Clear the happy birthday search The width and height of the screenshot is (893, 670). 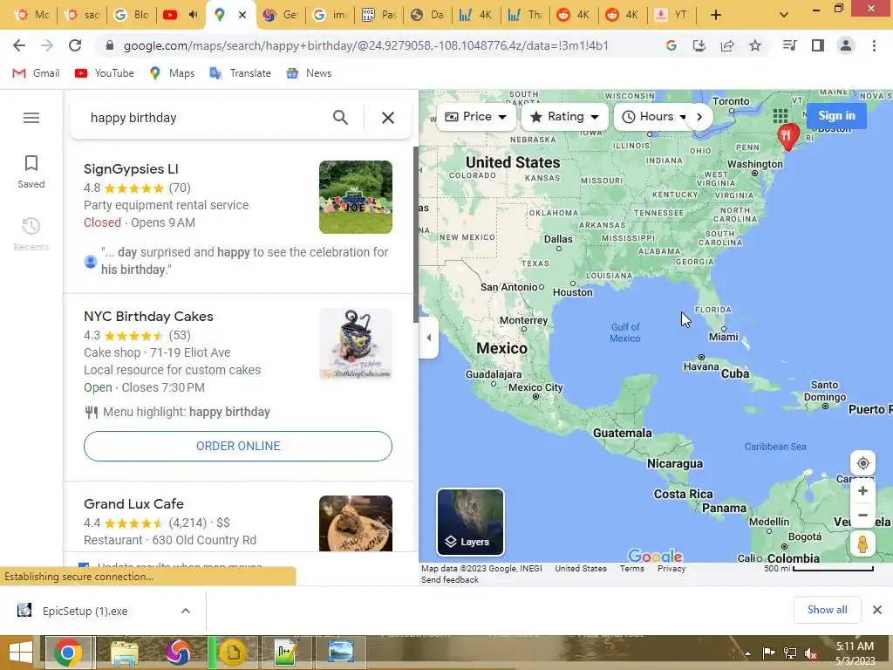(388, 118)
